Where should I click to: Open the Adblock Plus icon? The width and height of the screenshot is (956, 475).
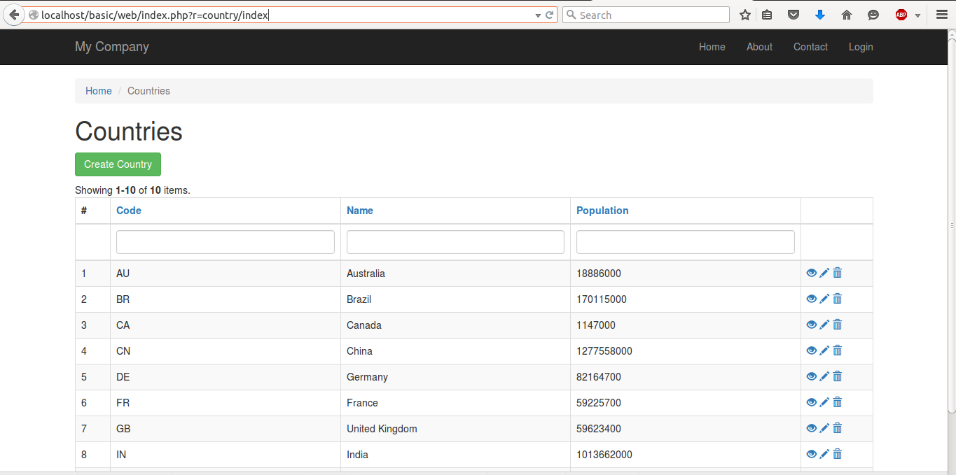(x=901, y=15)
